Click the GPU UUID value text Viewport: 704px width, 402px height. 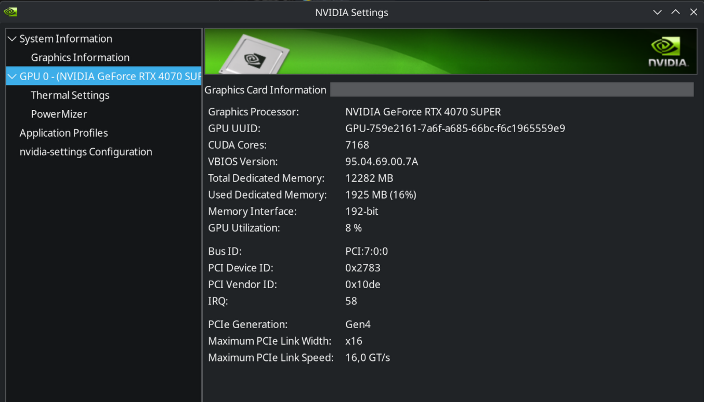(x=455, y=128)
